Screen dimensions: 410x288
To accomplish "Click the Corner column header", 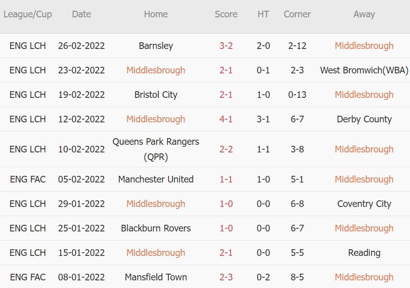I will (x=297, y=14).
